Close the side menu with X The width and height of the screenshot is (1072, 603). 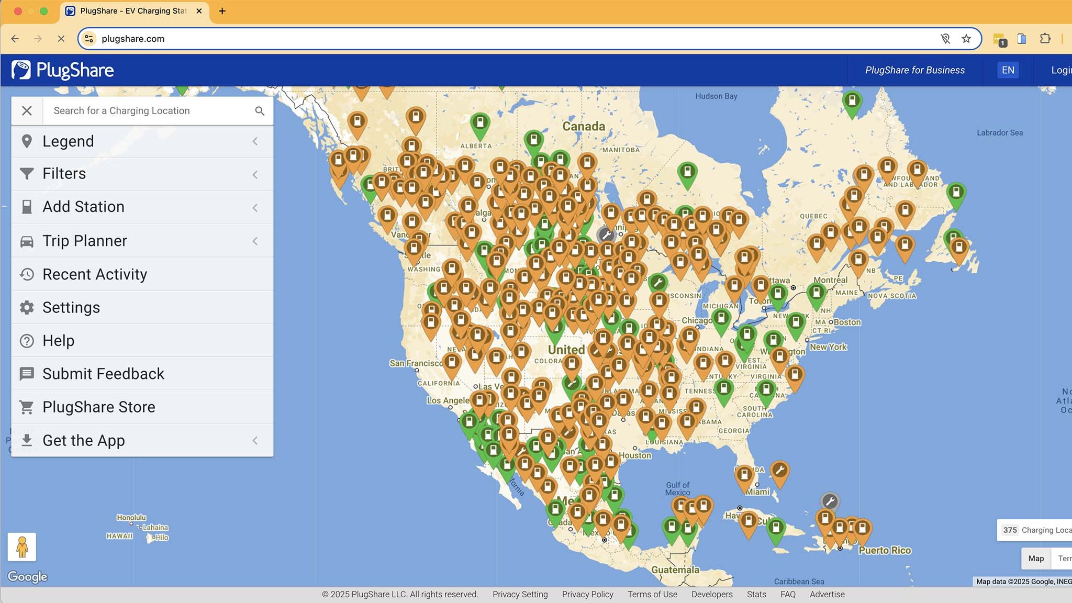27,111
